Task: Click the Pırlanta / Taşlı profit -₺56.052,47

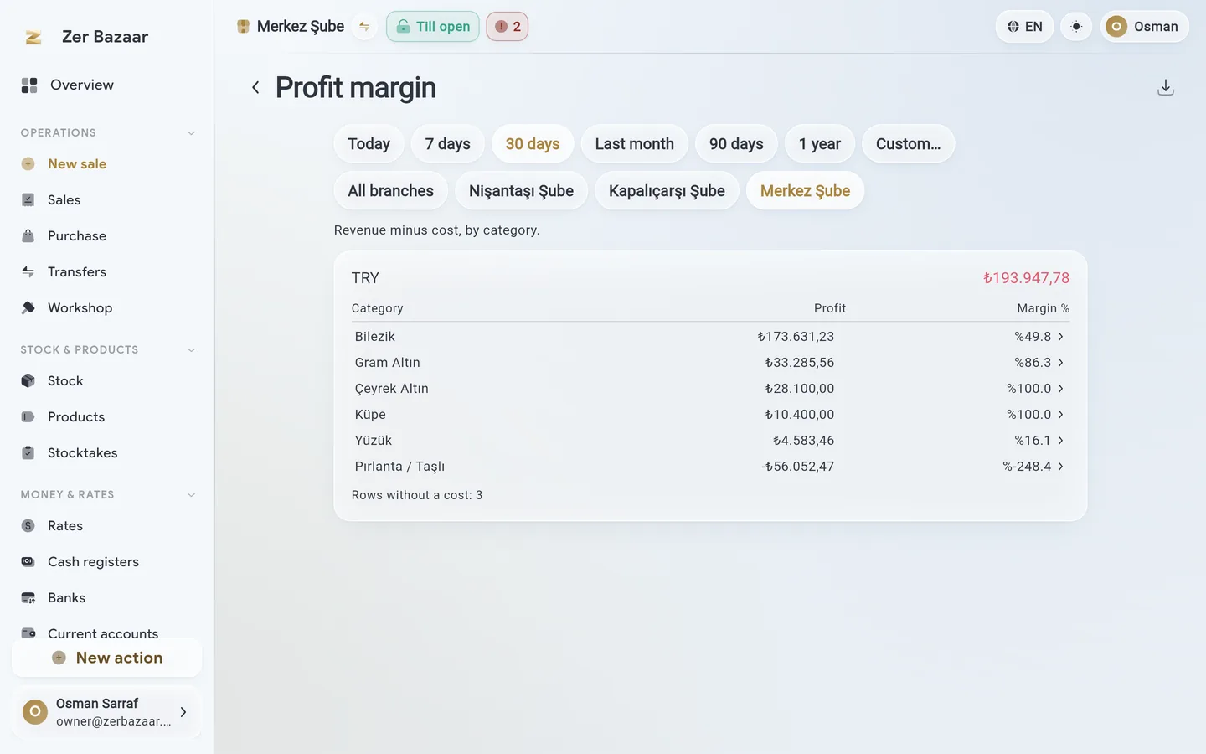Action: click(798, 467)
